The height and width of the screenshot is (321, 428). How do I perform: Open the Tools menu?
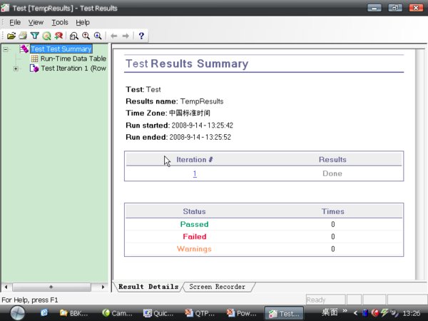pos(60,22)
